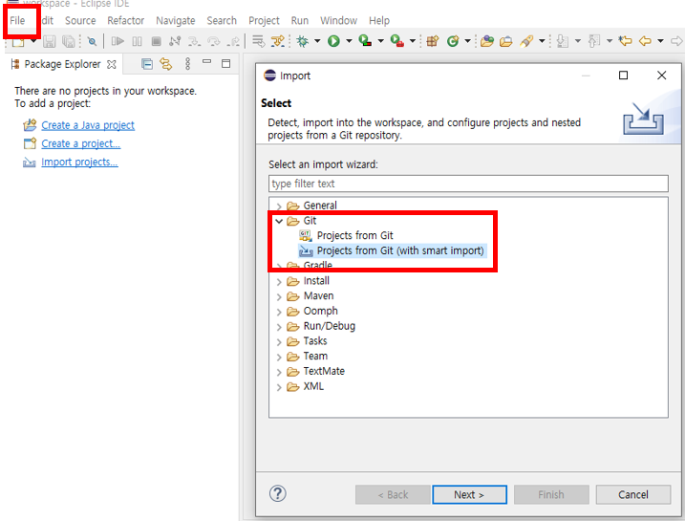The image size is (685, 521).
Task: Expand the XML folder node
Action: click(x=279, y=387)
